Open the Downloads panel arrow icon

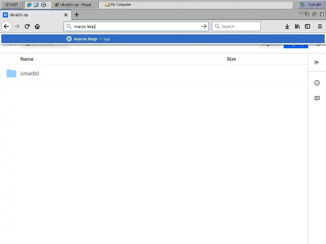(287, 26)
